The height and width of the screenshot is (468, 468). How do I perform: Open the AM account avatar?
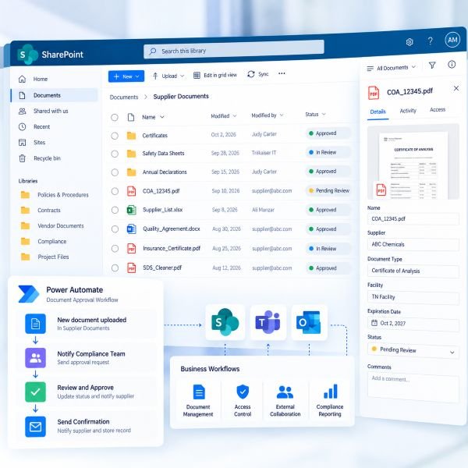click(452, 40)
